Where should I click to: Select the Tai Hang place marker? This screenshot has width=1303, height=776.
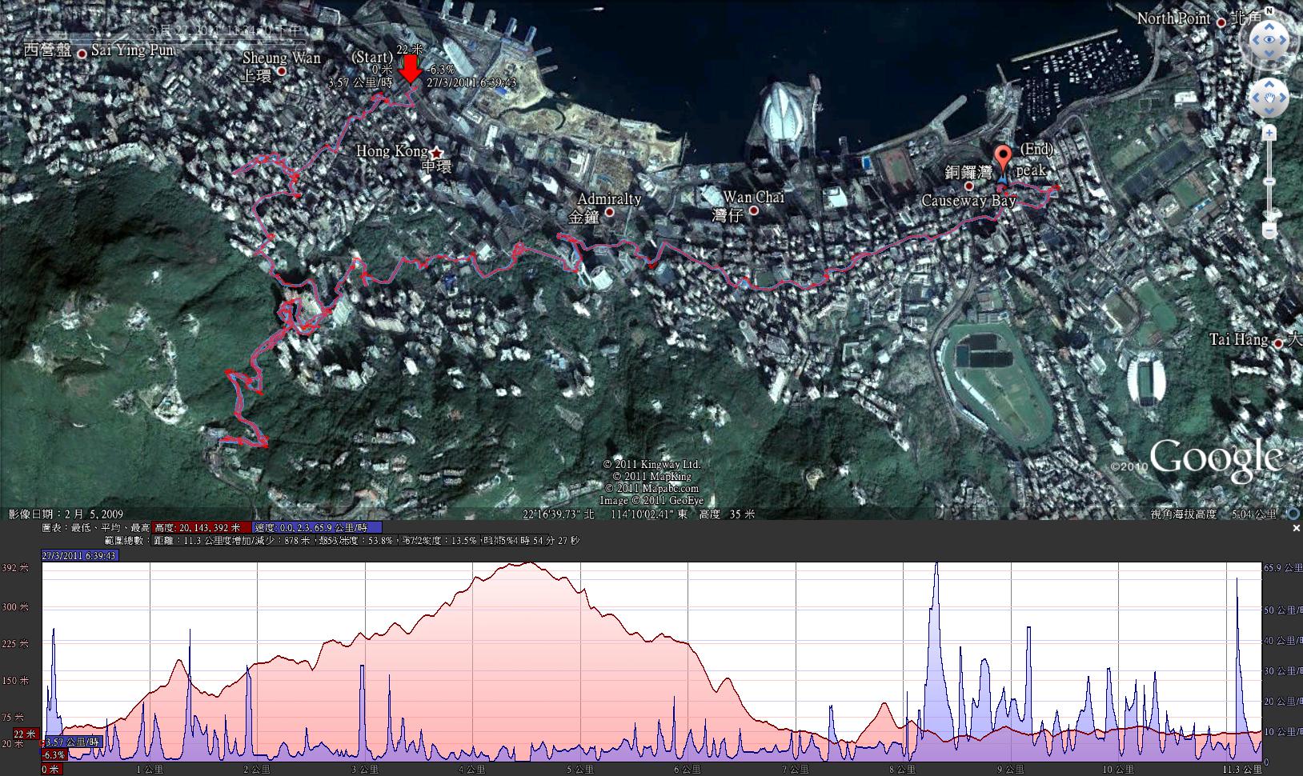[x=1278, y=342]
